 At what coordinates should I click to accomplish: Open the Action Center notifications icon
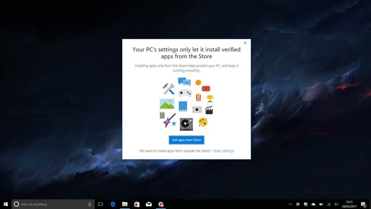point(364,204)
